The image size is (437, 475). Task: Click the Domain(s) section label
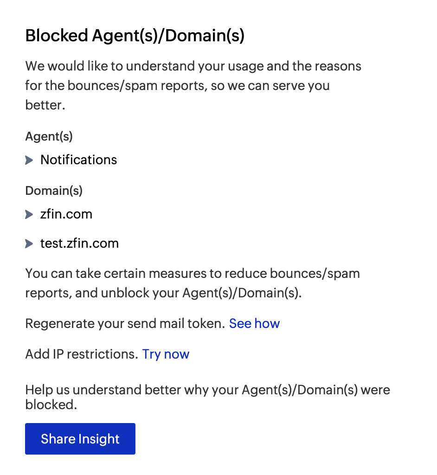pyautogui.click(x=53, y=191)
